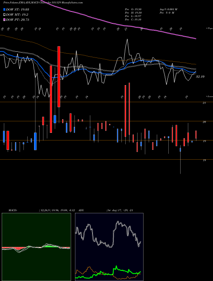Click the chart title mentioning MunafaSutra.com
This screenshot has width=213, height=281.
point(43,3)
